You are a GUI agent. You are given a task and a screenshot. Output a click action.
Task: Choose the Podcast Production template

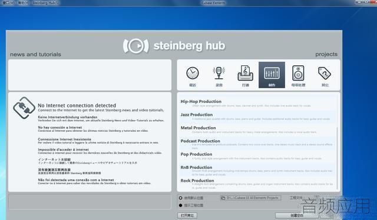[258, 144]
